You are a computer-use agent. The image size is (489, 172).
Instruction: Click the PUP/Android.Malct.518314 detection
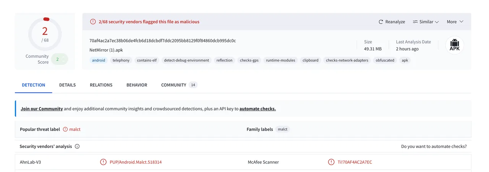pyautogui.click(x=136, y=162)
